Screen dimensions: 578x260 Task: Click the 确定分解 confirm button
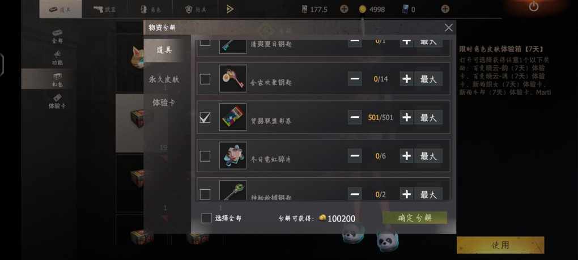tap(415, 218)
